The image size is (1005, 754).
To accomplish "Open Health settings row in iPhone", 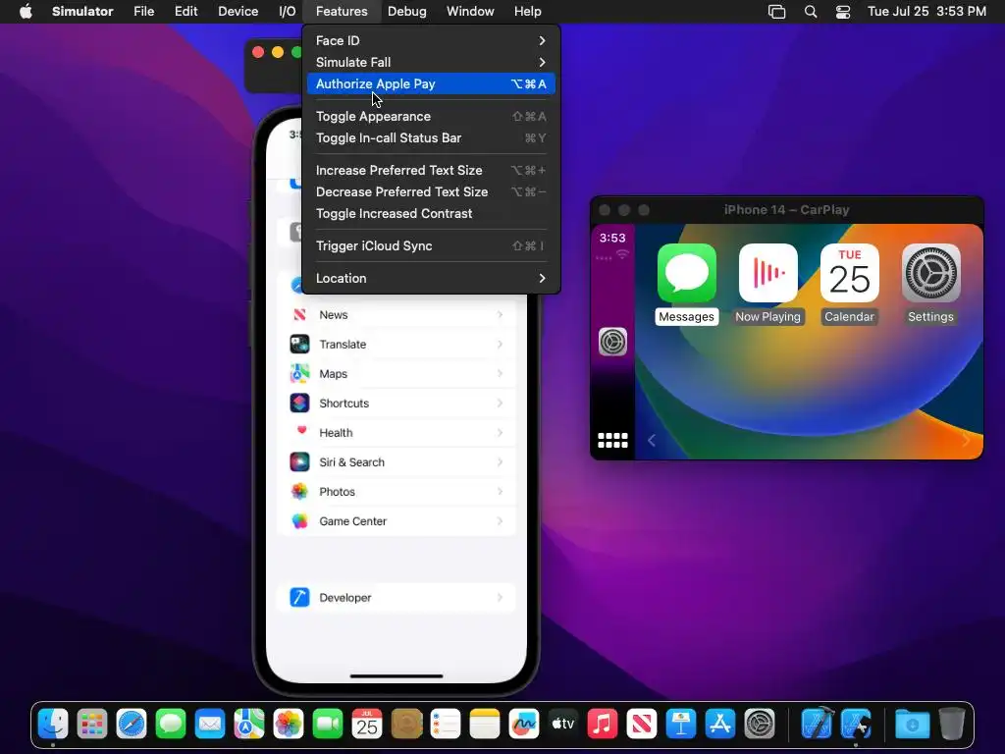I will pos(397,433).
